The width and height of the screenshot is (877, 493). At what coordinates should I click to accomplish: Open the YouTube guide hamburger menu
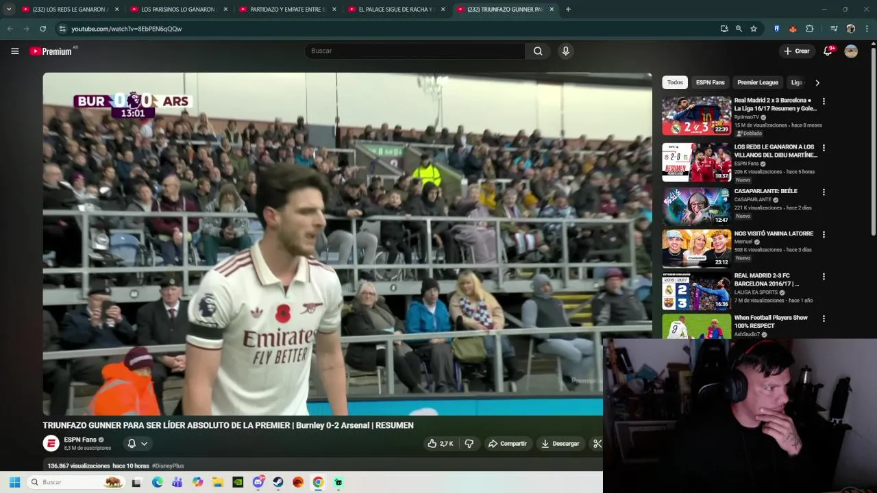point(14,51)
